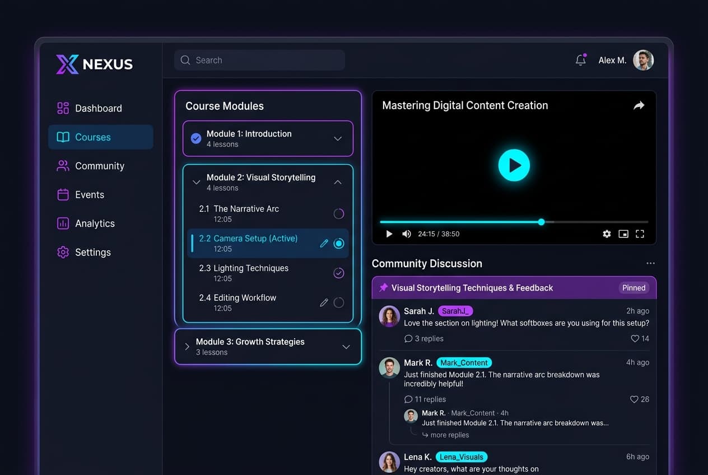Enter fullscreen video mode
This screenshot has width=708, height=475.
[x=640, y=234]
